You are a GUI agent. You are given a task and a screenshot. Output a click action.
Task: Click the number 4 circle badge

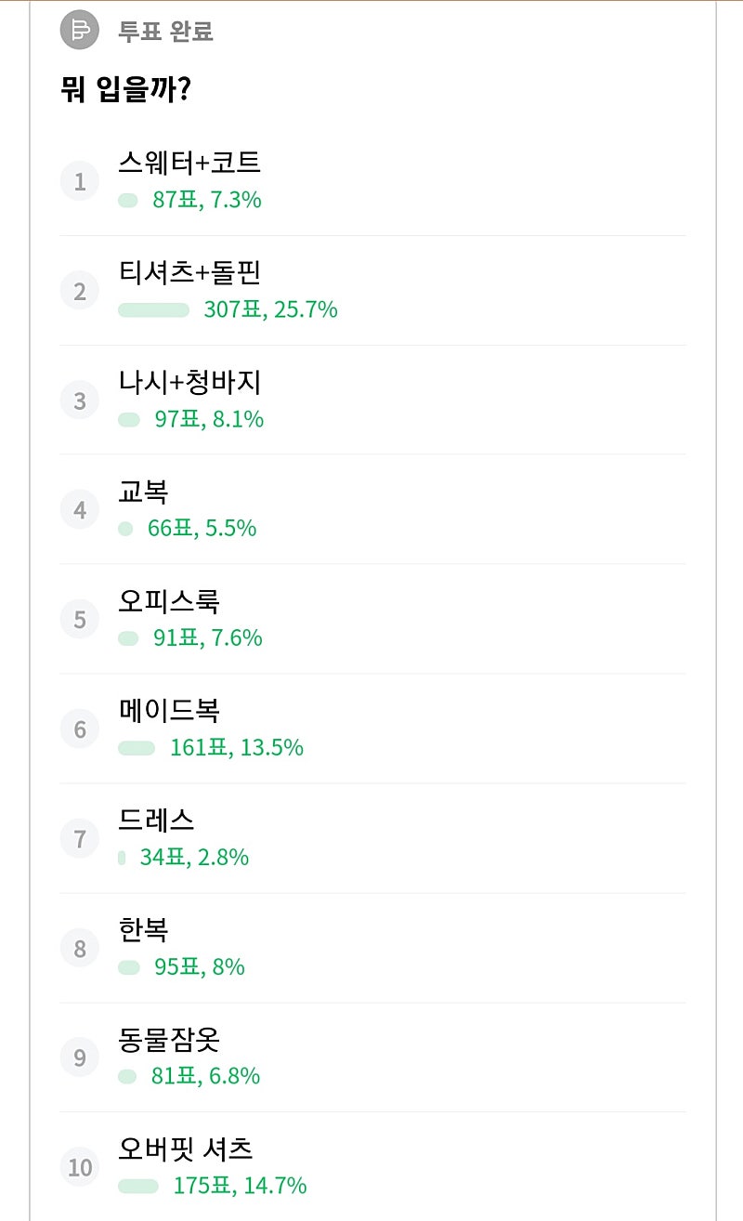[80, 510]
